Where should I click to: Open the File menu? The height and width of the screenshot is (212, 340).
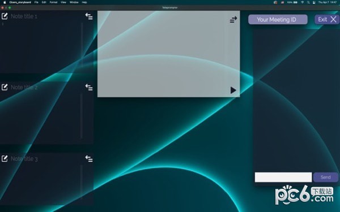(36, 2)
